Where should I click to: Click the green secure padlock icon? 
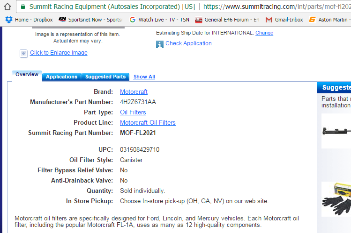tap(22, 7)
